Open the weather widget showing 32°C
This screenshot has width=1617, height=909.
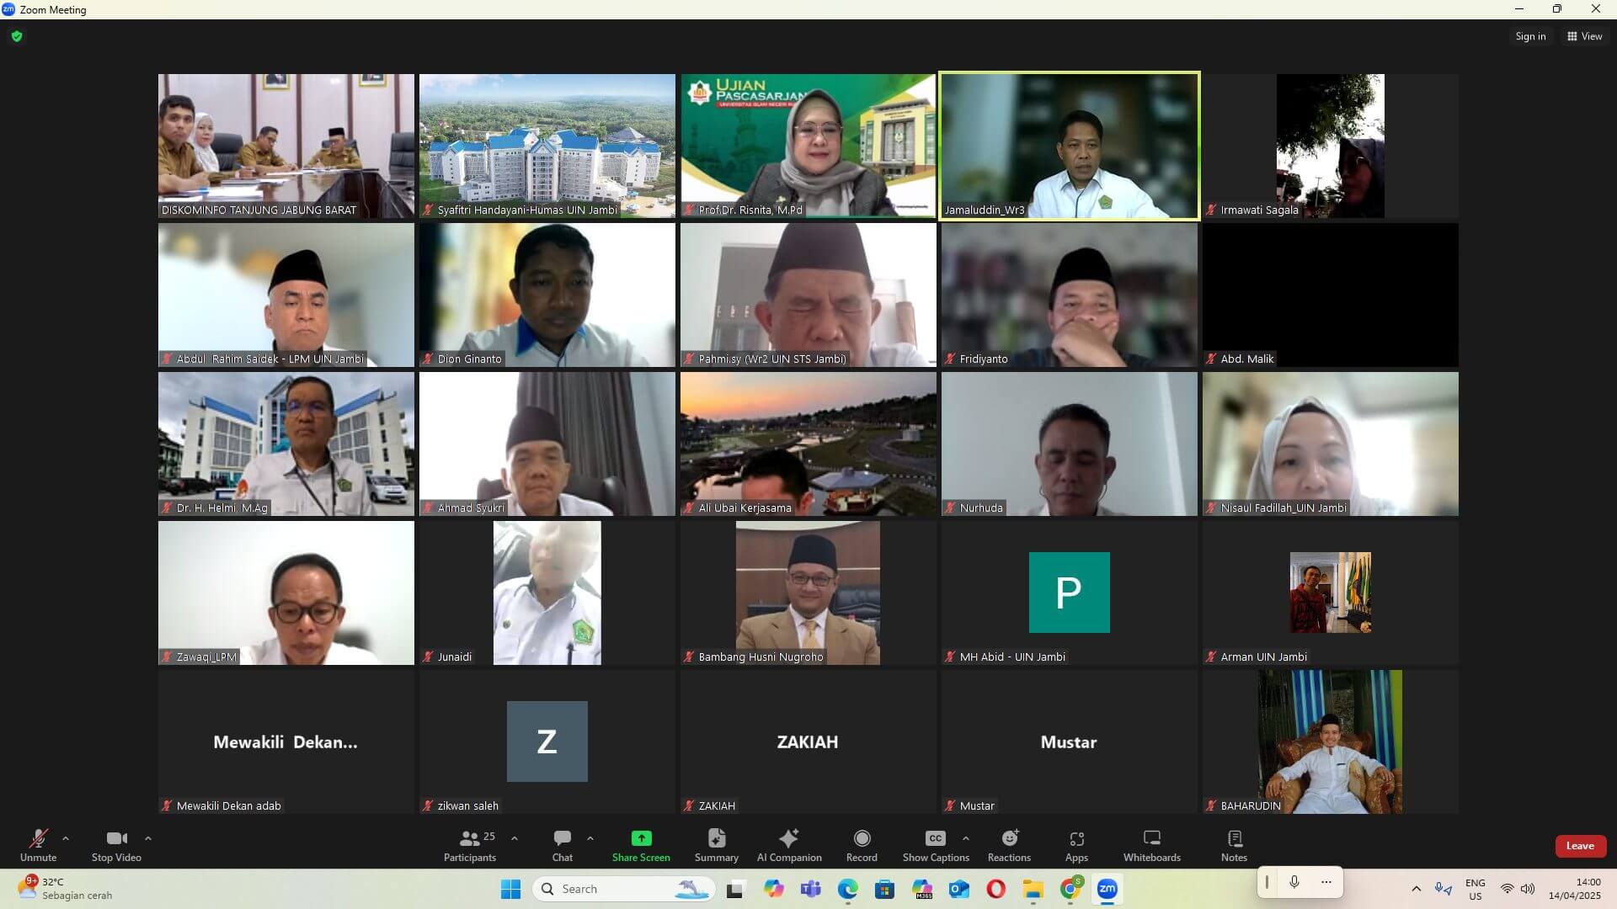pyautogui.click(x=66, y=889)
